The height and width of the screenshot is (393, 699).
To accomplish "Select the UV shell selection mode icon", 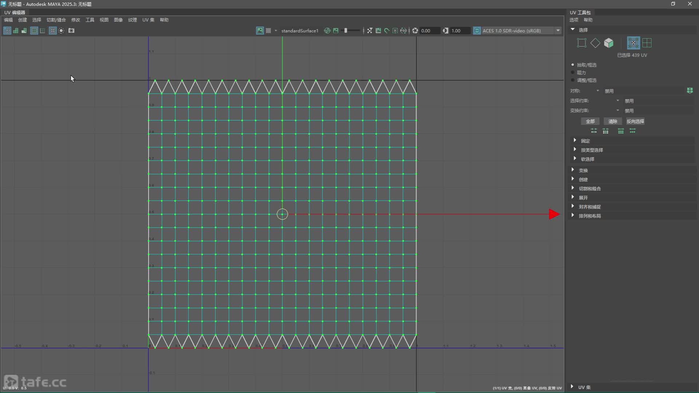I will (x=647, y=43).
